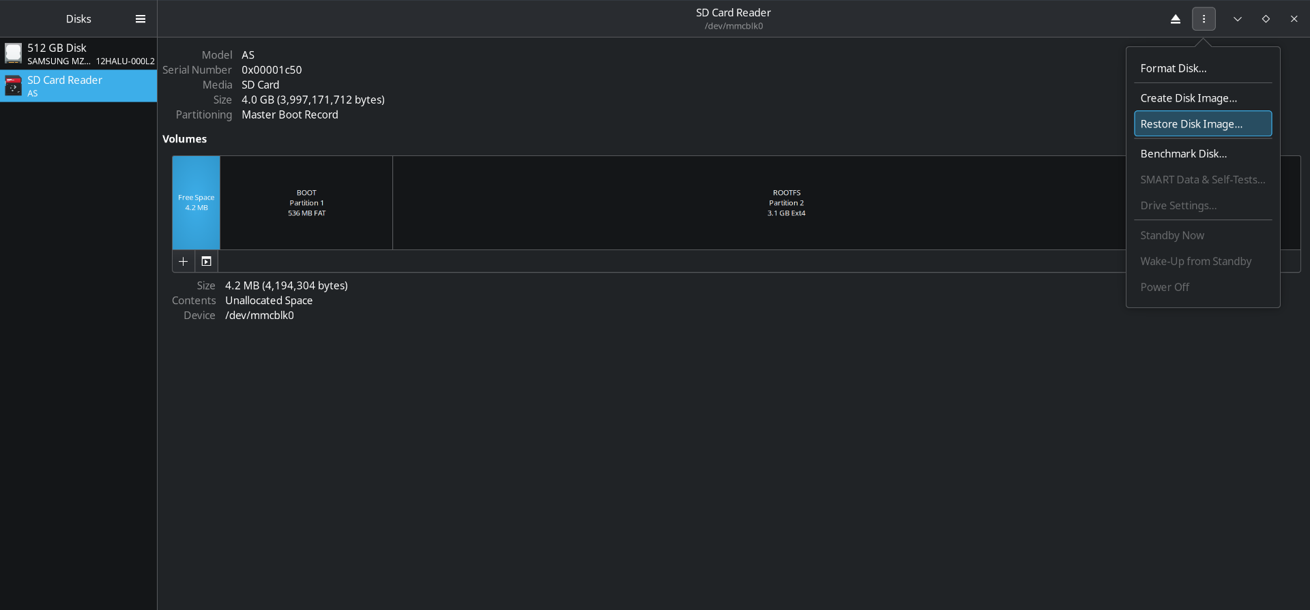Close the Disks window
The height and width of the screenshot is (610, 1310).
(1294, 19)
